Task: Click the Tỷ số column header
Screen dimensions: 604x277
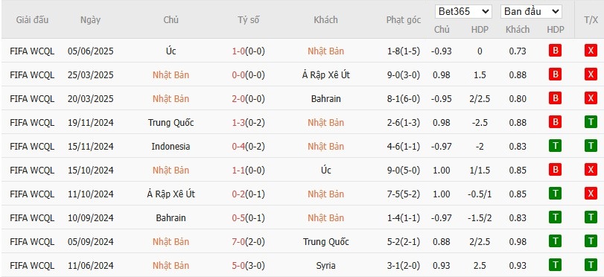Action: point(248,19)
